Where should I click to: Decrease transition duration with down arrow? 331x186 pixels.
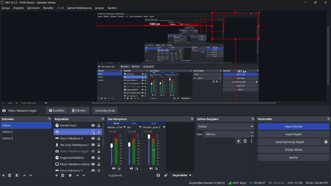coord(252,136)
